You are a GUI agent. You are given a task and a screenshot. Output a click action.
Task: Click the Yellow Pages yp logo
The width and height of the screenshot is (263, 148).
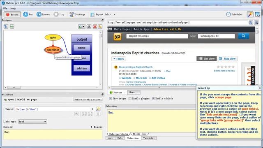click(118, 37)
